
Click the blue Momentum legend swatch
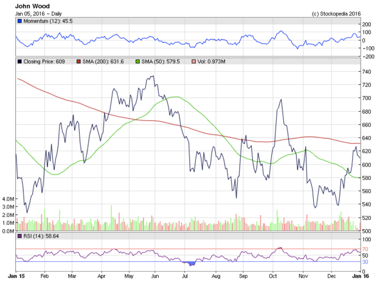pyautogui.click(x=19, y=21)
